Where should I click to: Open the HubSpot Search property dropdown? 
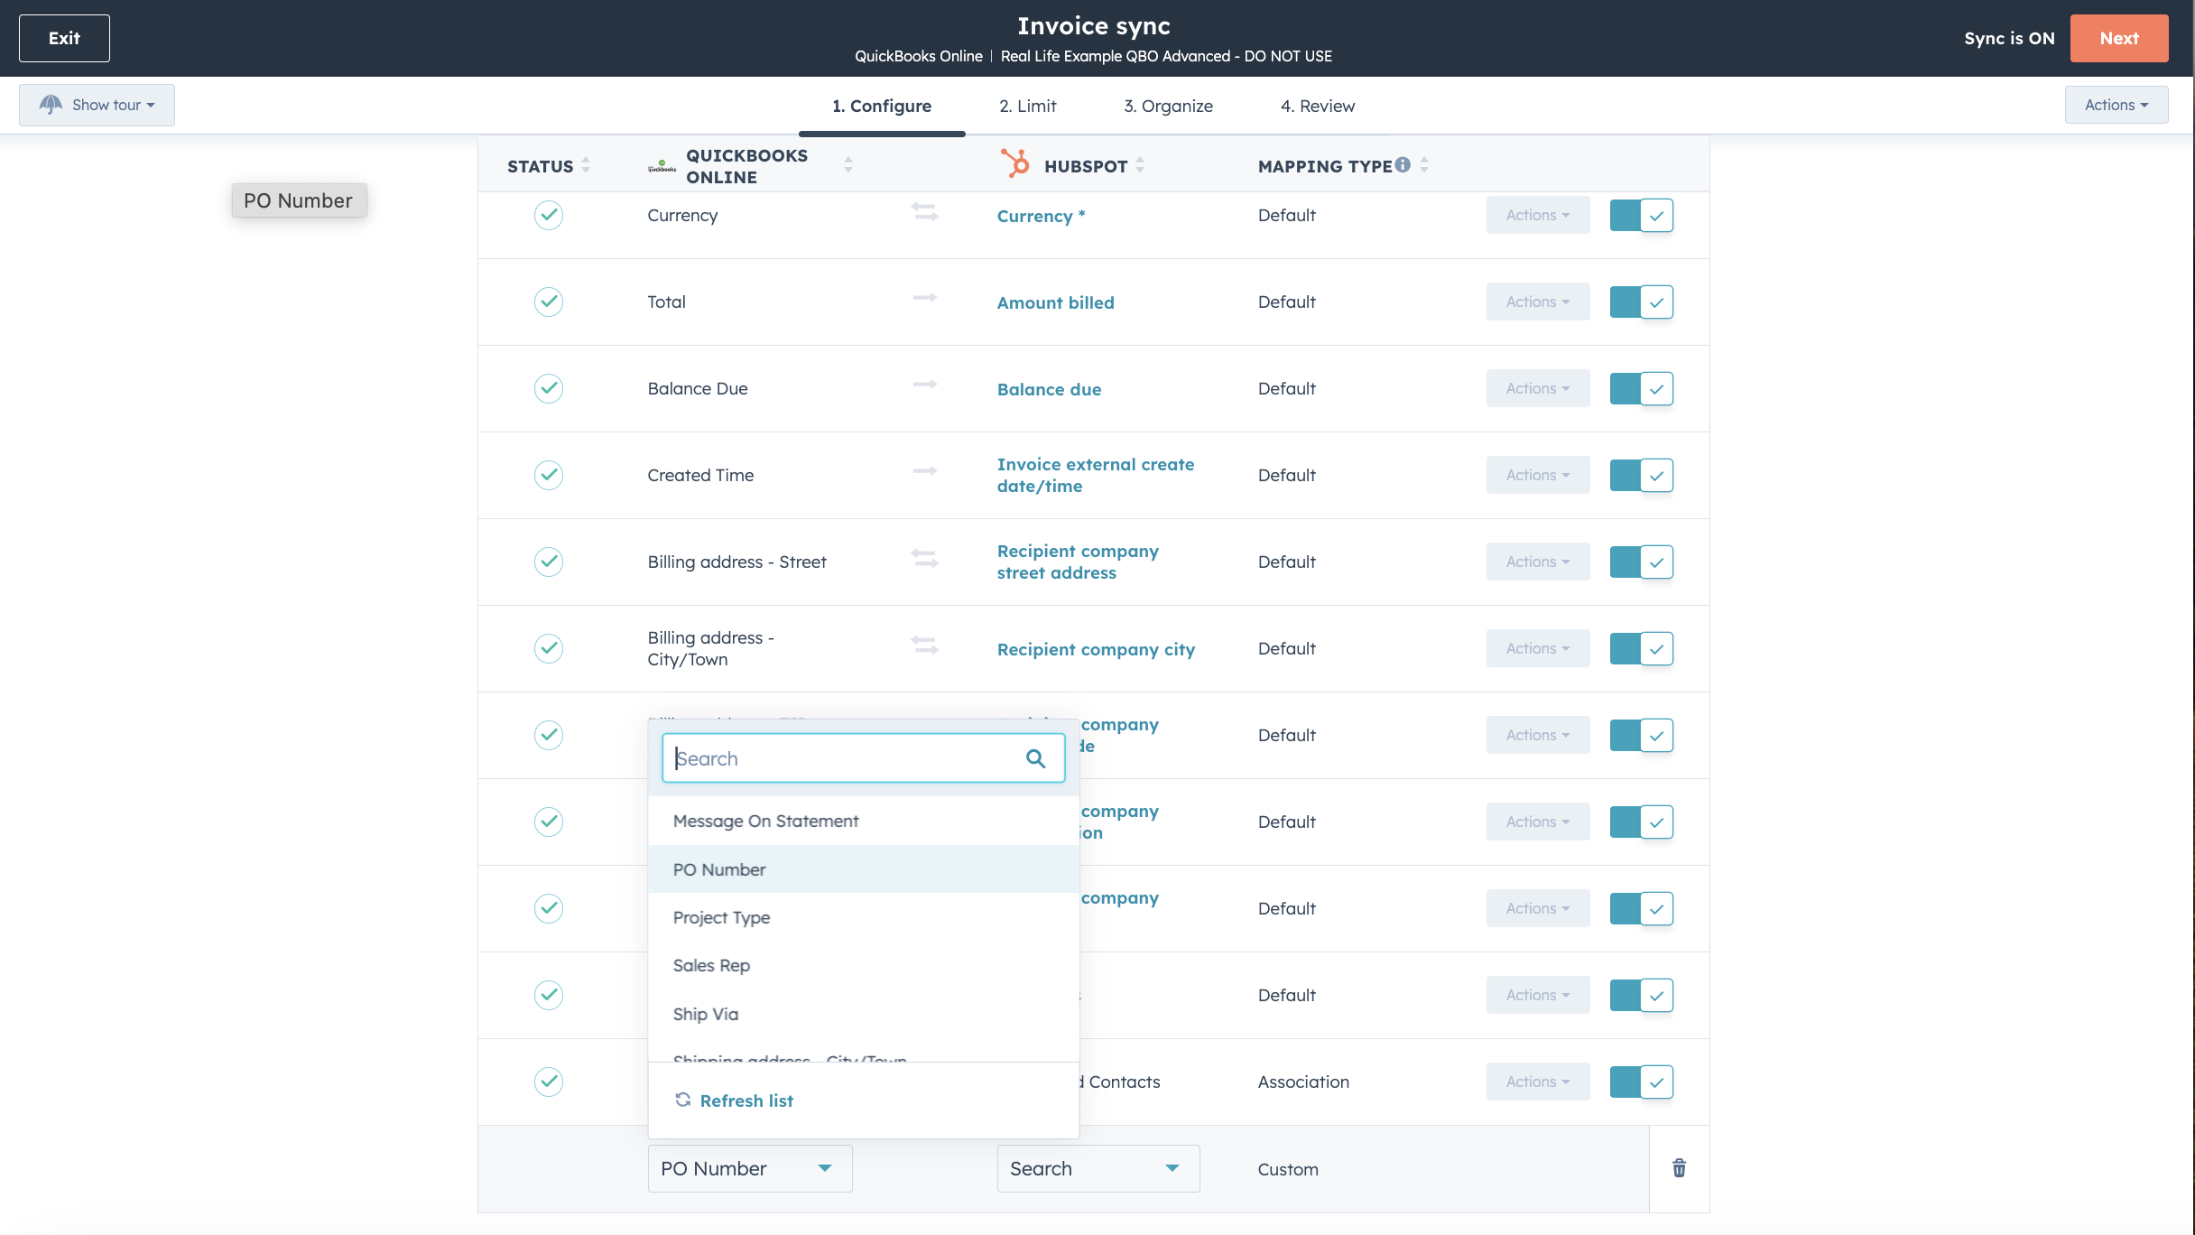click(x=1098, y=1168)
